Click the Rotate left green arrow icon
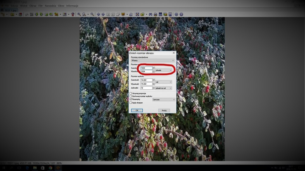305x171 pixels. (x=36, y=14)
